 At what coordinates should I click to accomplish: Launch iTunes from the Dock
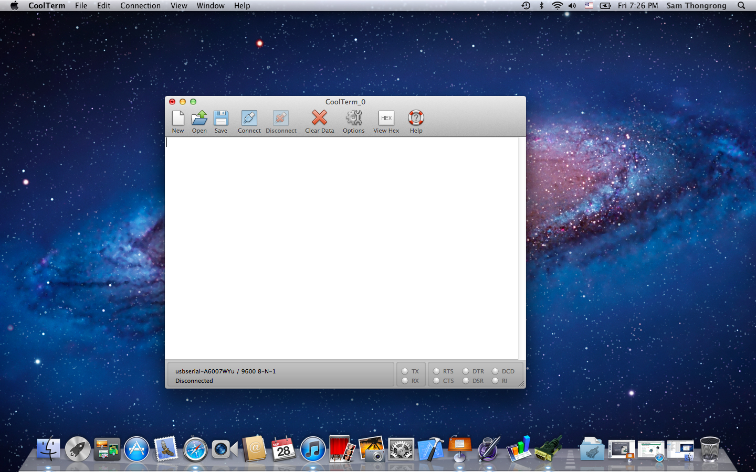[x=313, y=449]
